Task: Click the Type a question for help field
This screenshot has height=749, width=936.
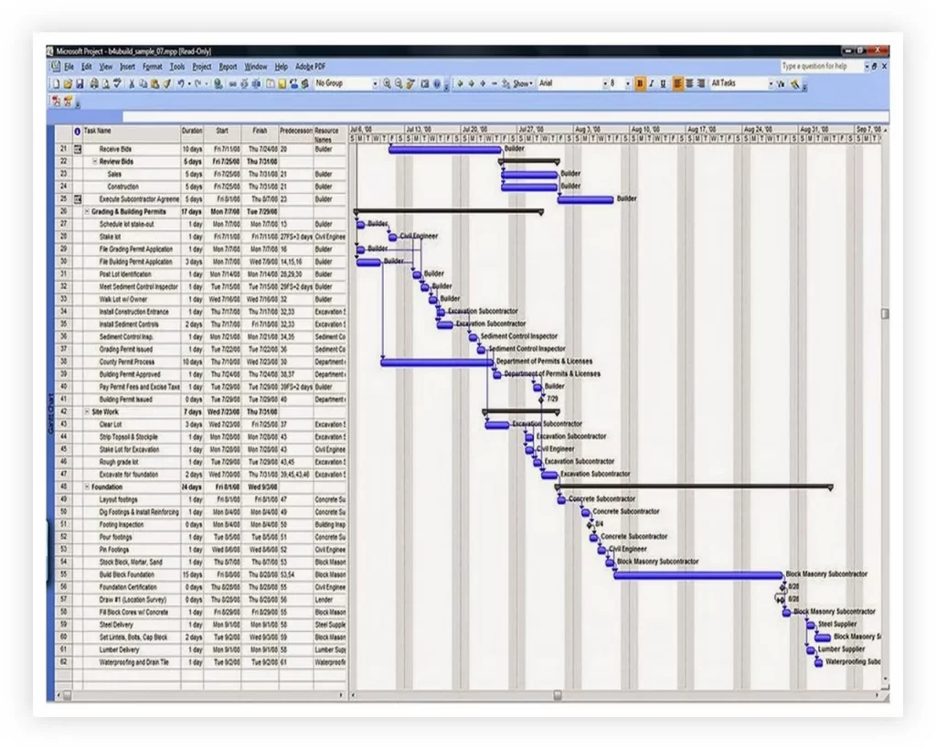Action: 818,66
